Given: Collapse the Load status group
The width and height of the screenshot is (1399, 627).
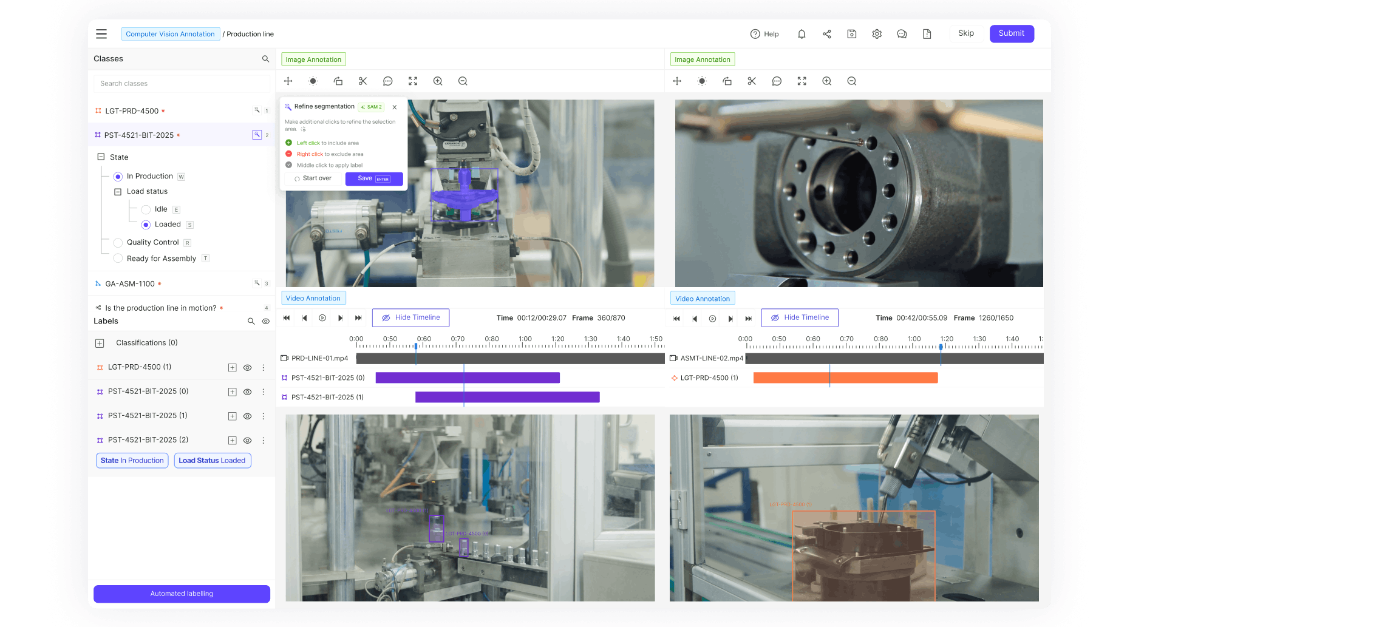Looking at the screenshot, I should click(118, 192).
